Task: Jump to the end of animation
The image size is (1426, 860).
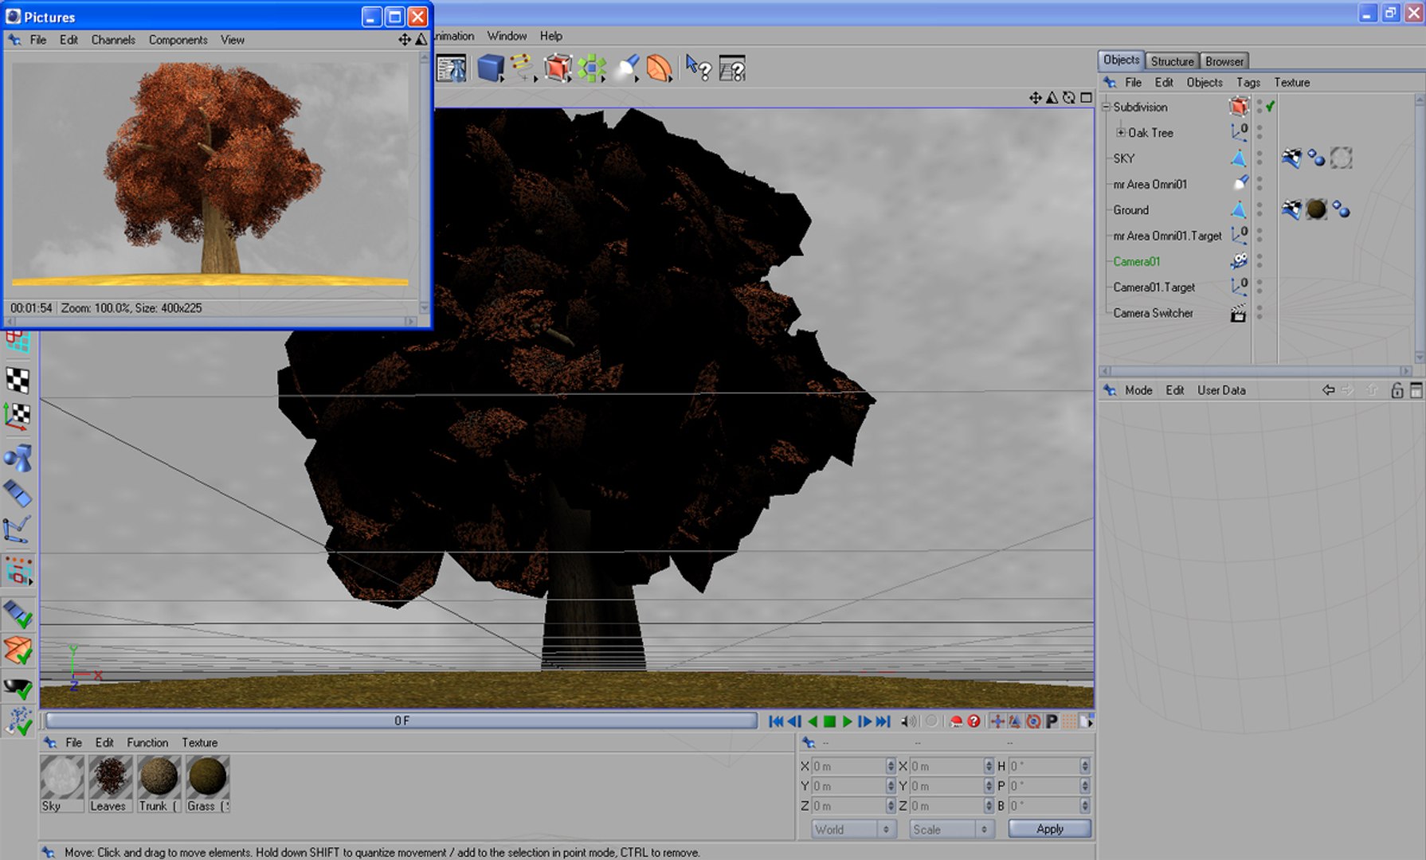Action: [883, 721]
